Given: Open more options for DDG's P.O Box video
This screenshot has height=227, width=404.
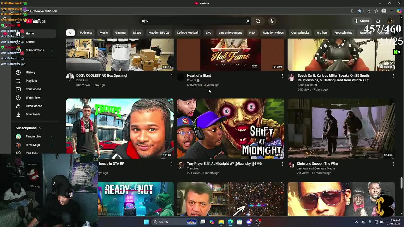Looking at the screenshot, I should pyautogui.click(x=172, y=76).
